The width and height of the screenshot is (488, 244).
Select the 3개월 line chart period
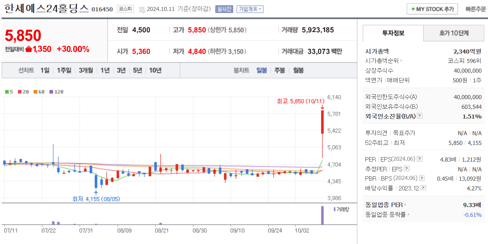pos(86,71)
